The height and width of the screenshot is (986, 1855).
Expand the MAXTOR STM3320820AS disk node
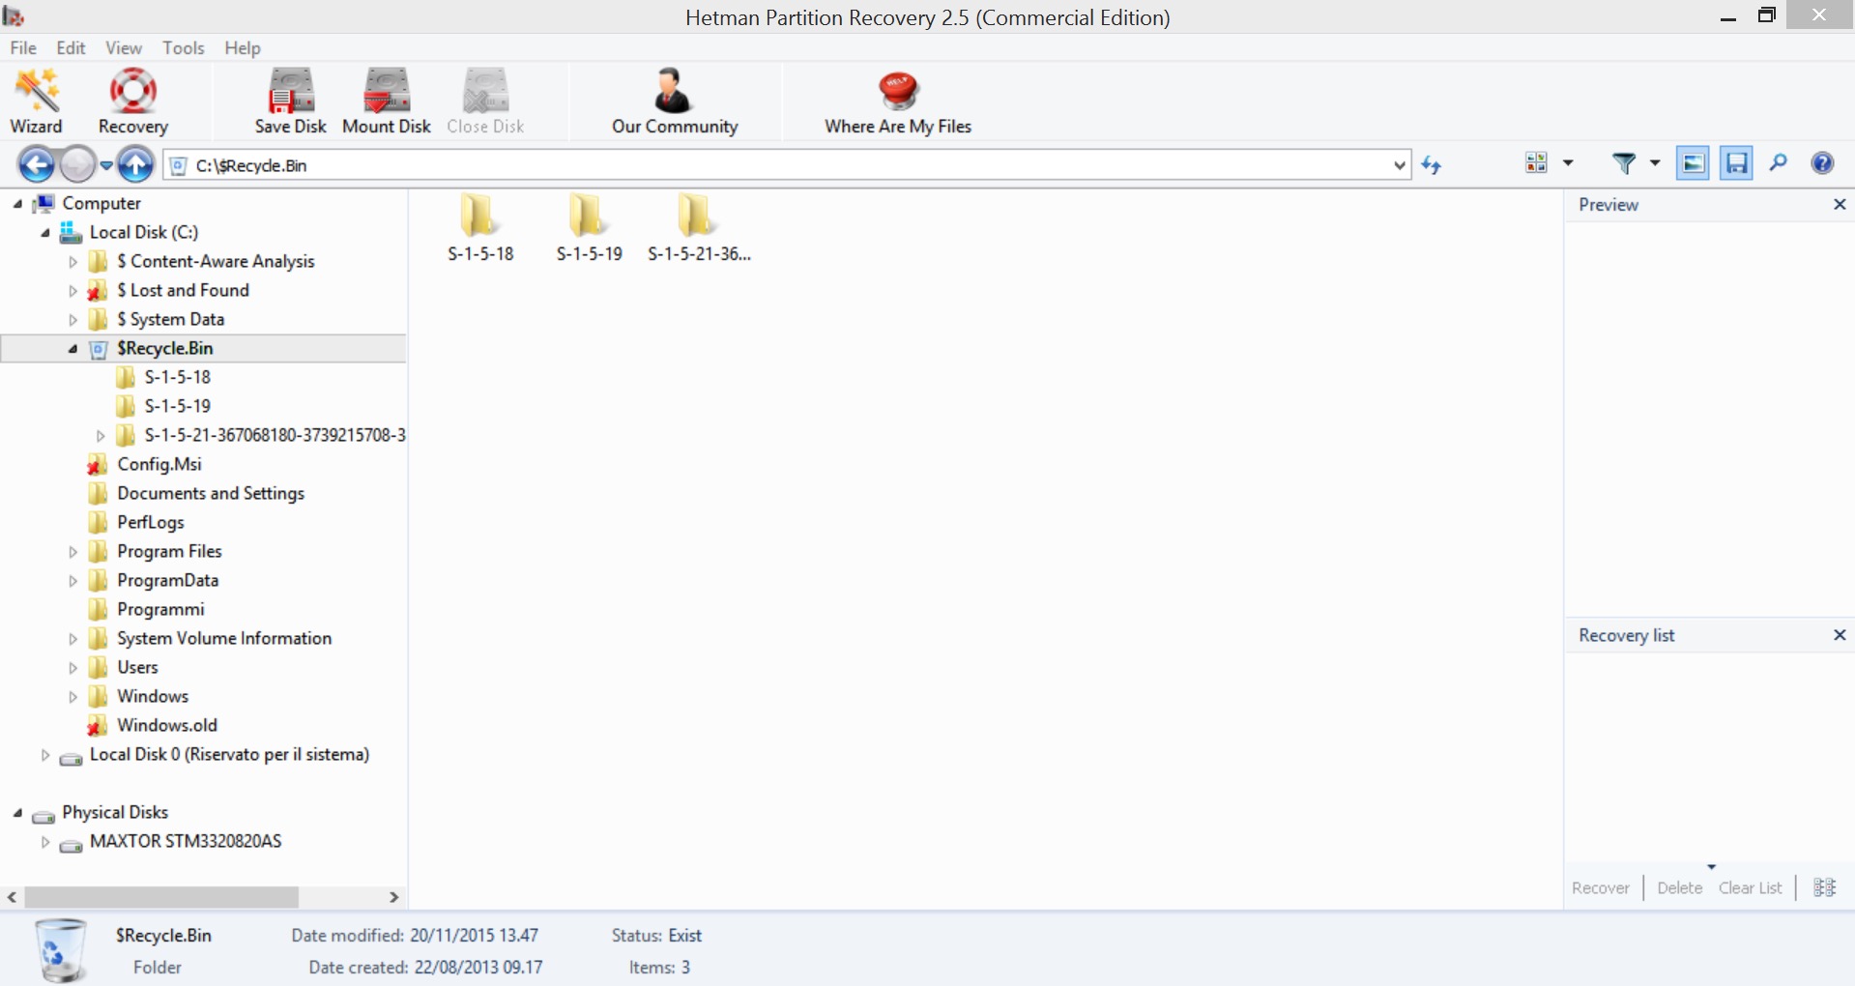(44, 841)
